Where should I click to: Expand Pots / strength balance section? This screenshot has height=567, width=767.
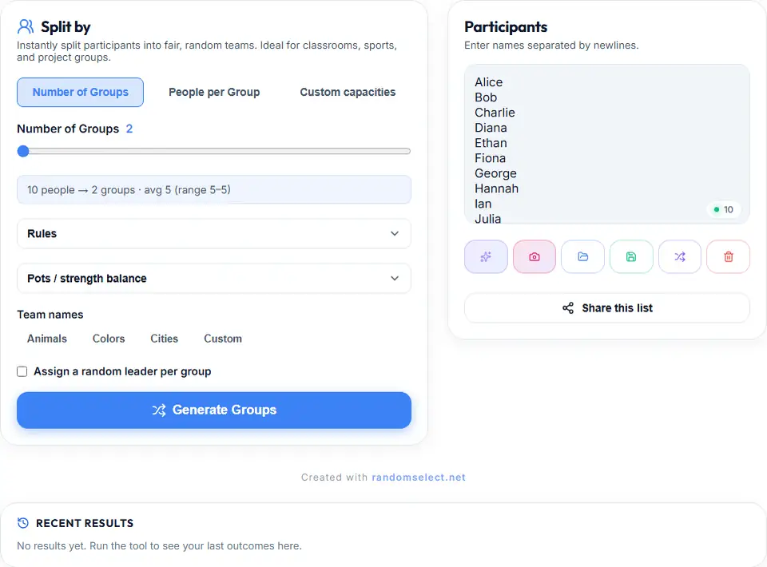click(x=214, y=278)
